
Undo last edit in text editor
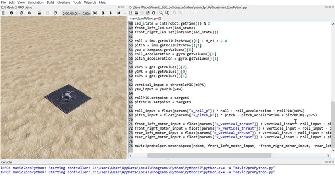174,13
